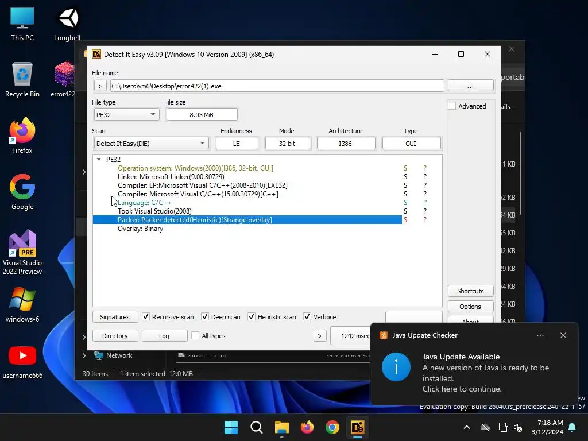Uncheck the Verbose option
The height and width of the screenshot is (441, 588).
click(x=307, y=317)
